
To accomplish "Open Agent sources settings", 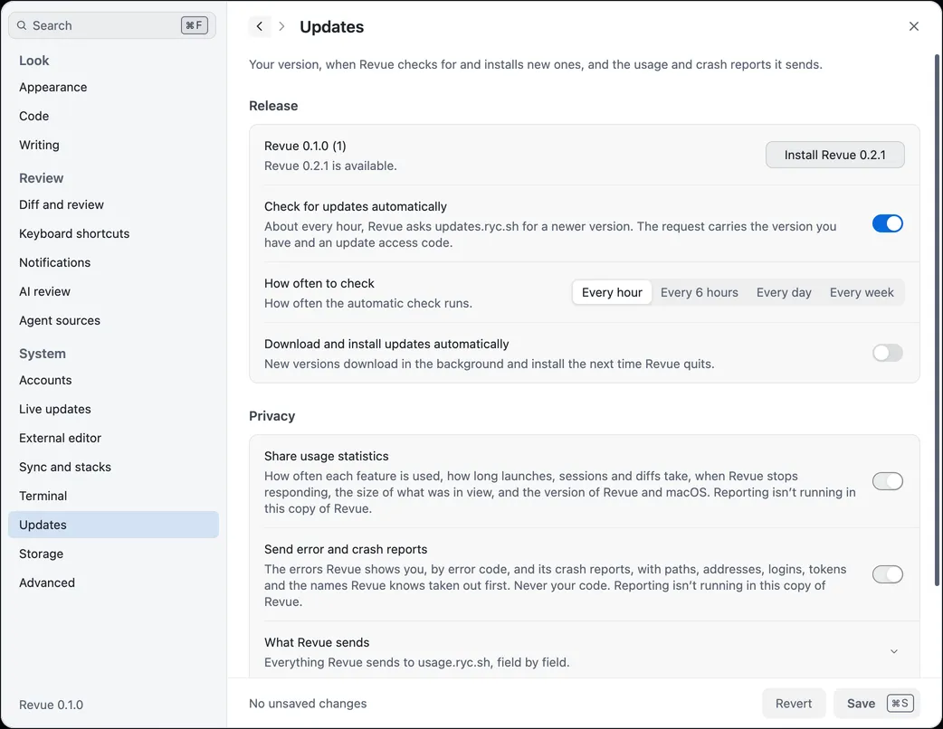I will [x=113, y=320].
